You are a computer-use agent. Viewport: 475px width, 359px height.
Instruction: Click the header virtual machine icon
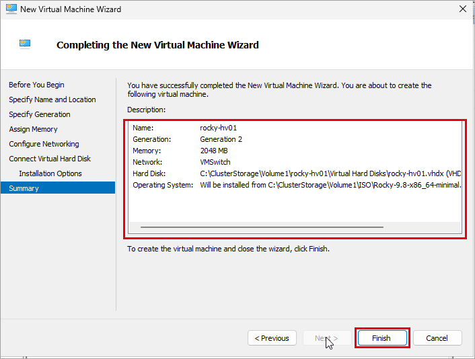pos(25,44)
